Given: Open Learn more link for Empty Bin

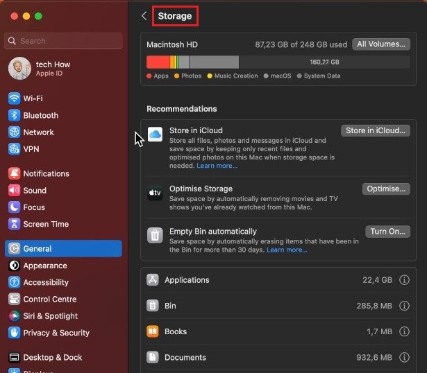Looking at the screenshot, I should click(287, 250).
